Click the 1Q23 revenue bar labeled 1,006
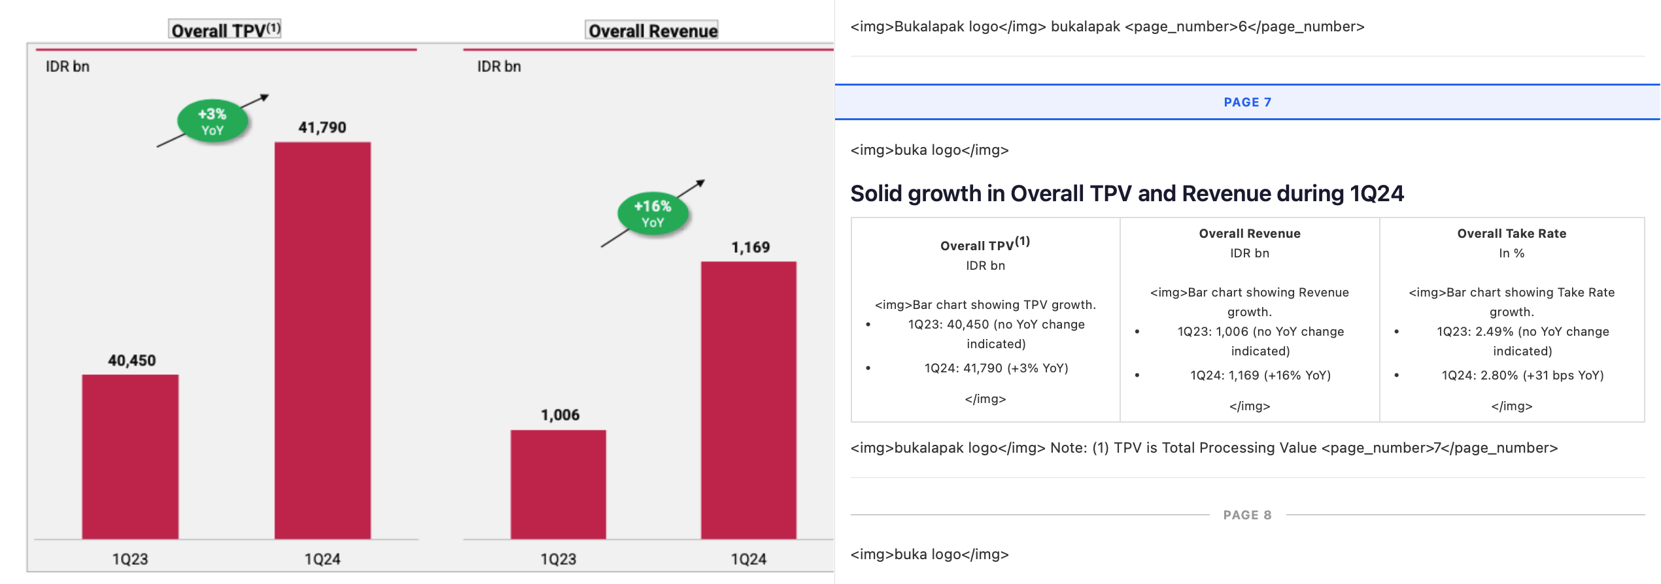The width and height of the screenshot is (1661, 584). click(558, 484)
